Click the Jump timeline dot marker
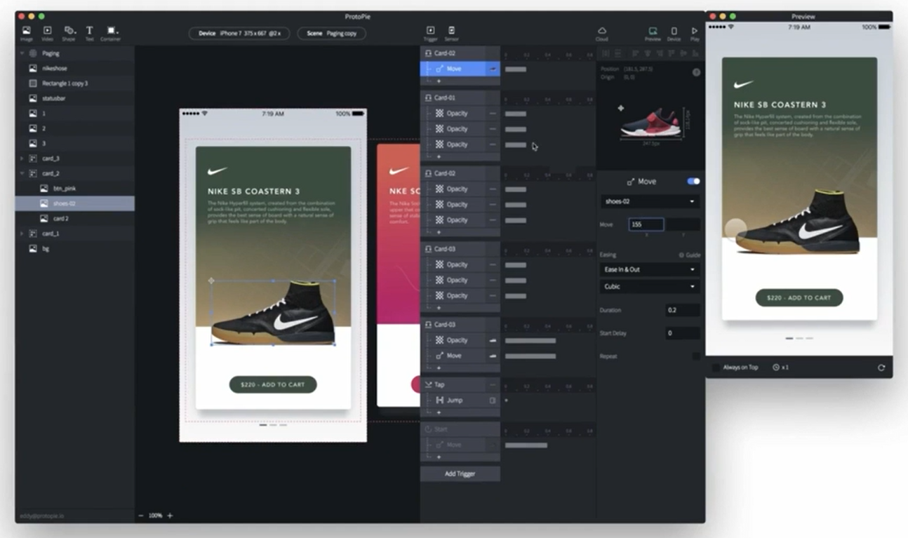 click(x=507, y=401)
